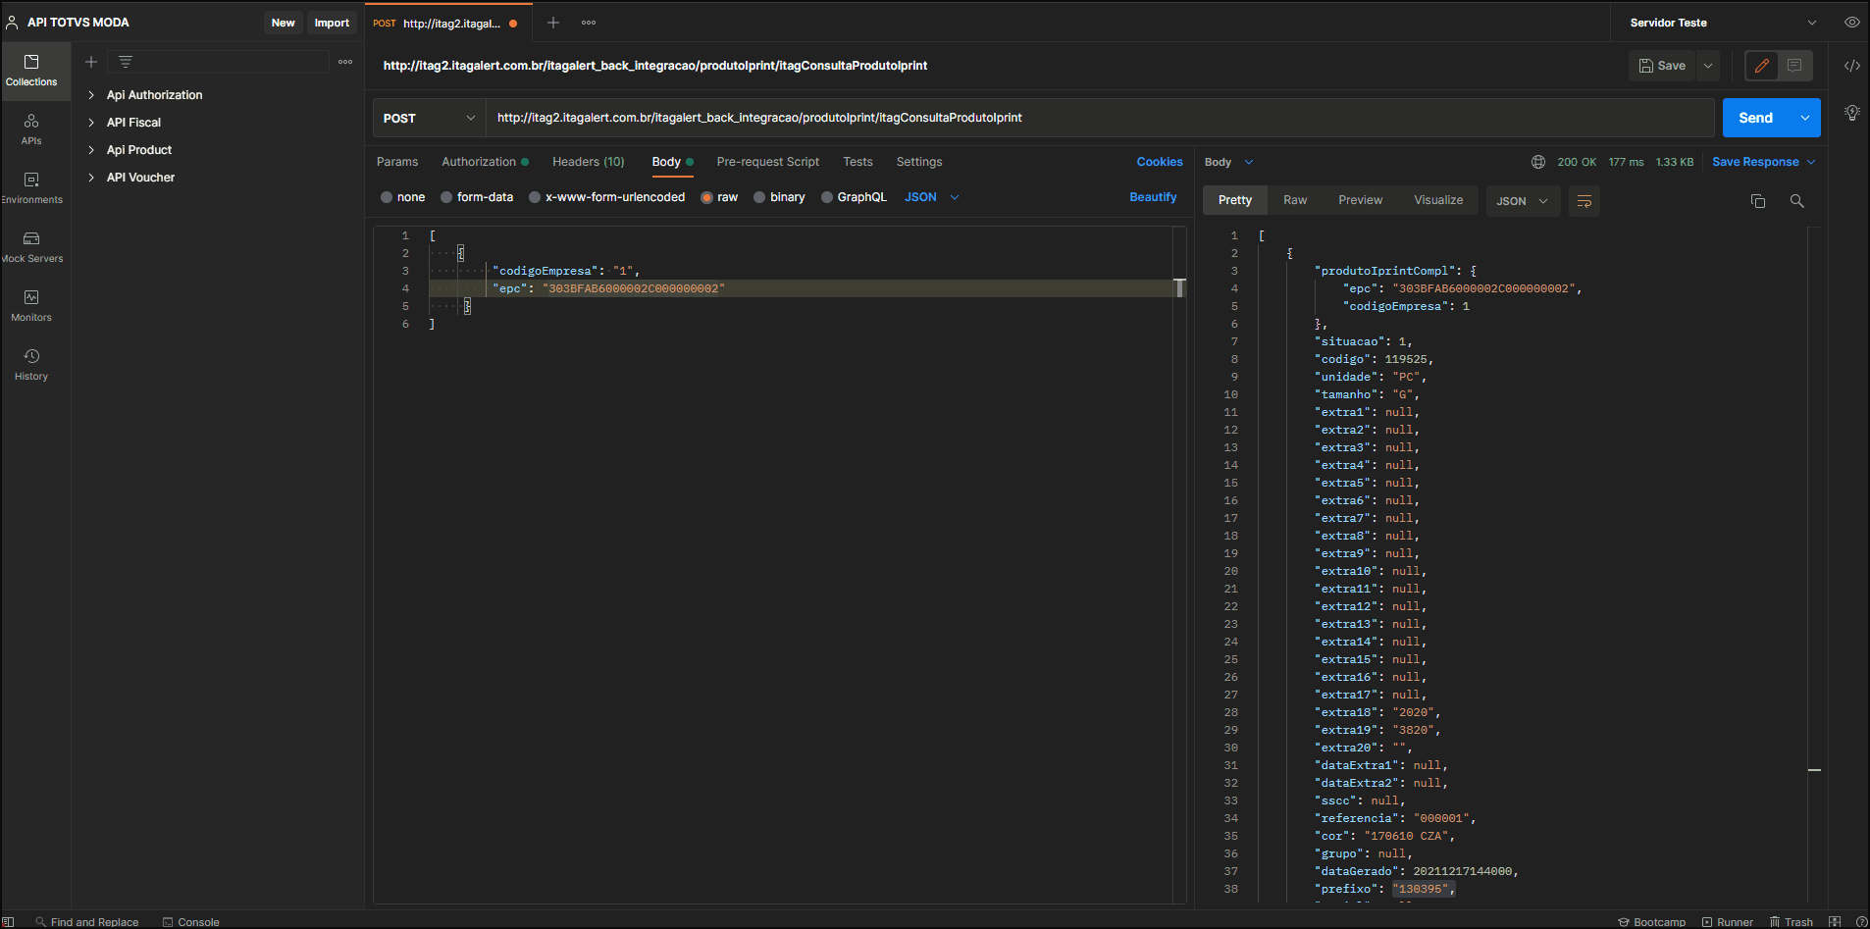
Task: Choose the GraphQL body radio option
Action: point(827,197)
